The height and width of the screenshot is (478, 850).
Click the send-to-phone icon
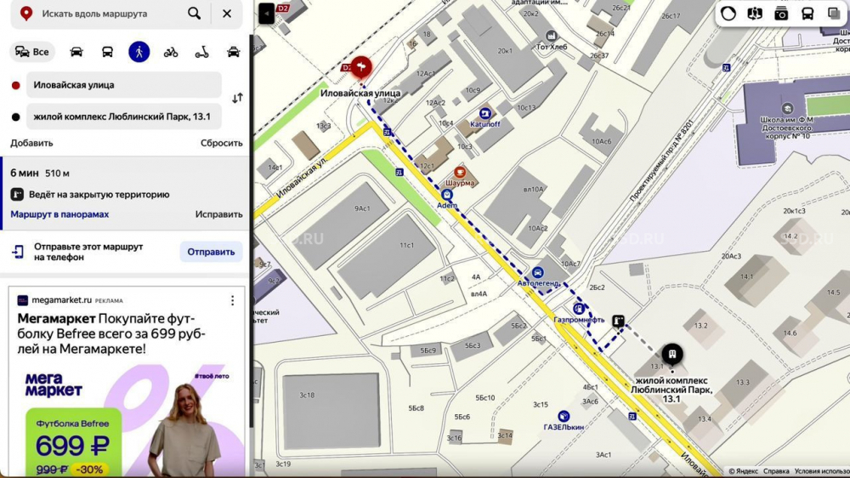click(x=18, y=252)
